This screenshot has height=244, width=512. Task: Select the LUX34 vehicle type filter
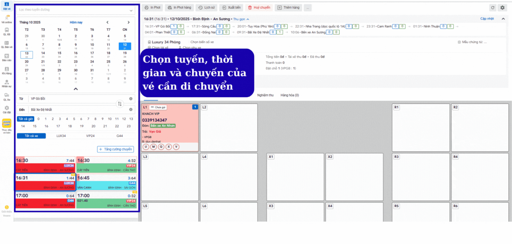click(x=61, y=136)
